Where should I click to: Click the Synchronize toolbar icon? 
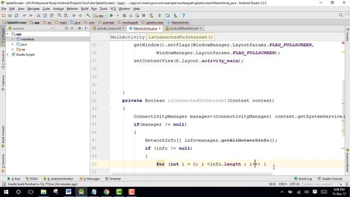point(16,15)
